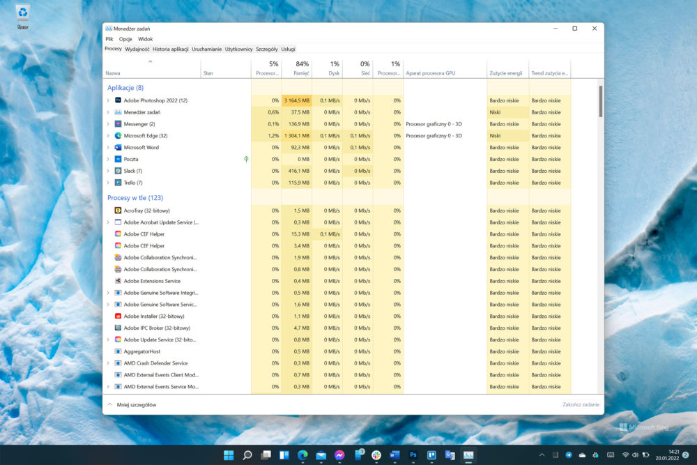Click the vertical scrollbar thumb in process list

601,102
